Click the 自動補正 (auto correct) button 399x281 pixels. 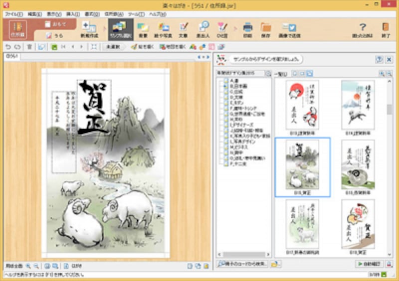pos(369,264)
